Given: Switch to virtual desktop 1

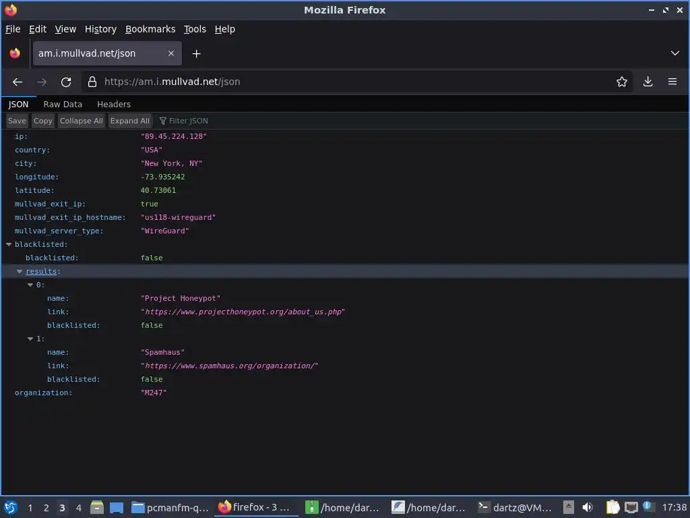Looking at the screenshot, I should pos(30,508).
